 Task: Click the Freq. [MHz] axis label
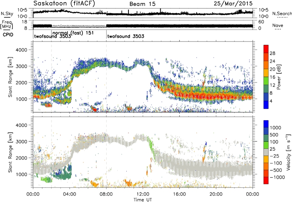[x=7, y=24]
